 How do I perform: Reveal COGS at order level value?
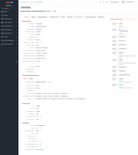coord(40,42)
